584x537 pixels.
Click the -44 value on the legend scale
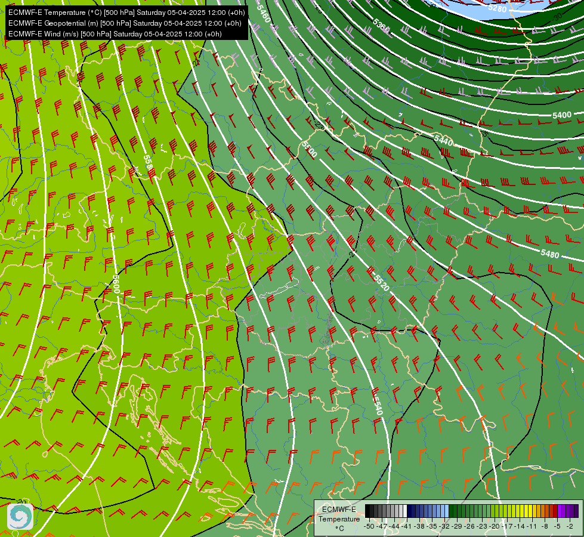(394, 526)
